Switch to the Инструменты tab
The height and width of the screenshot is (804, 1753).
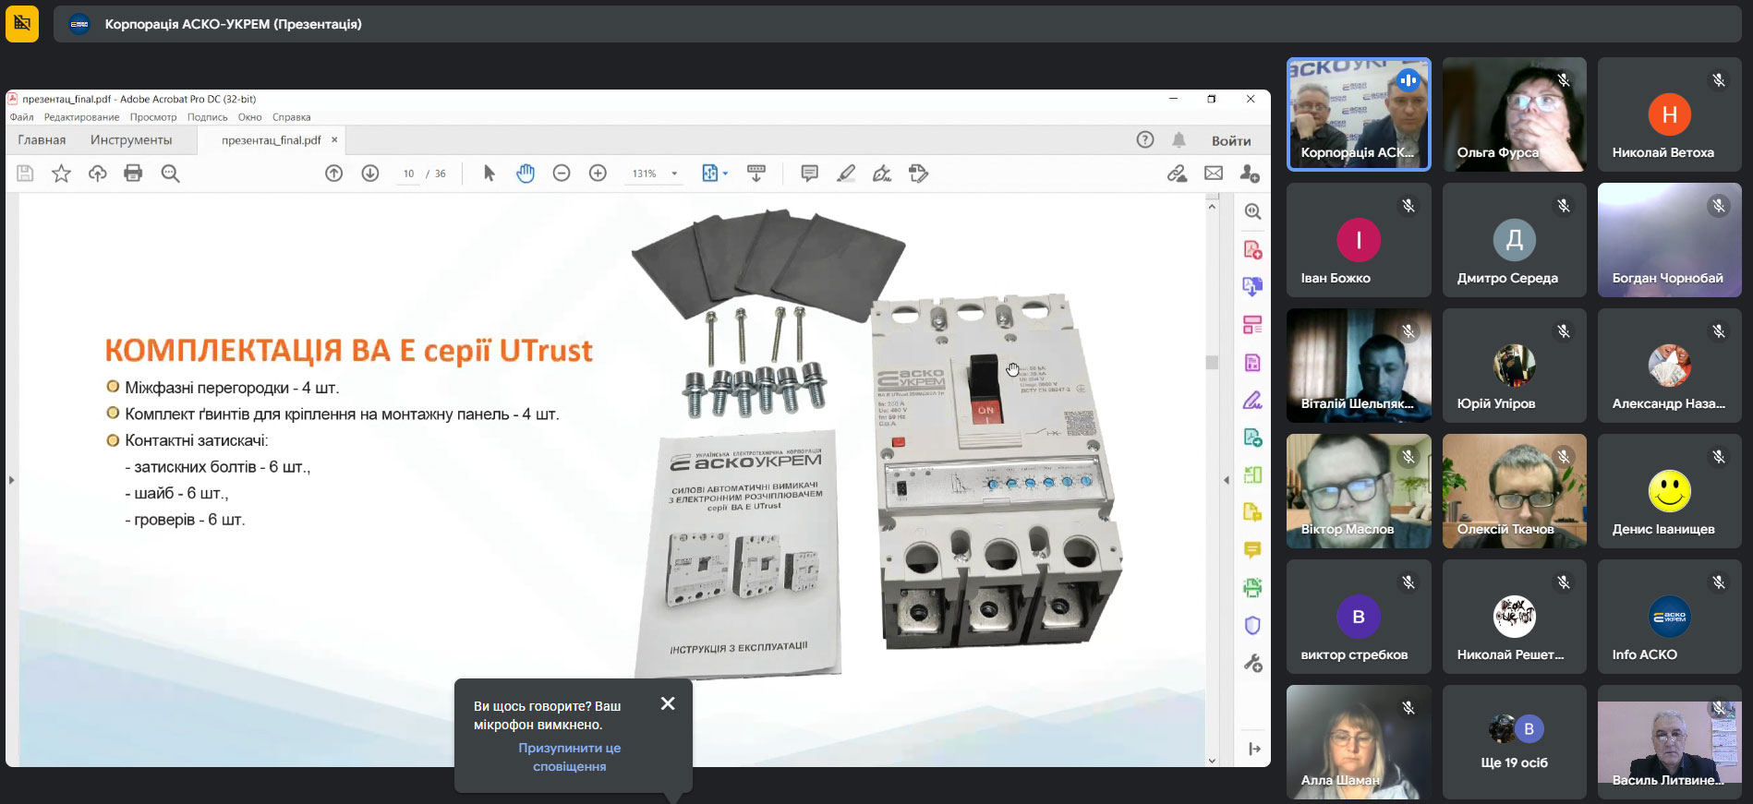pyautogui.click(x=131, y=140)
